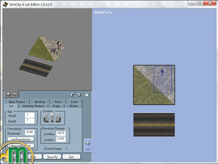Zoom in the 3D preview with plus
The height and width of the screenshot is (164, 218).
coord(8,94)
